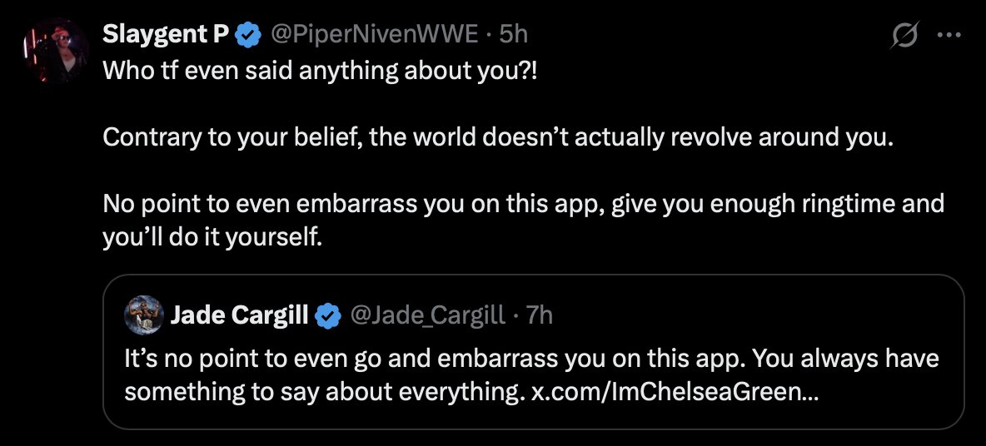Open the @PiperNivenWWE handle
This screenshot has width=986, height=446.
(x=374, y=34)
